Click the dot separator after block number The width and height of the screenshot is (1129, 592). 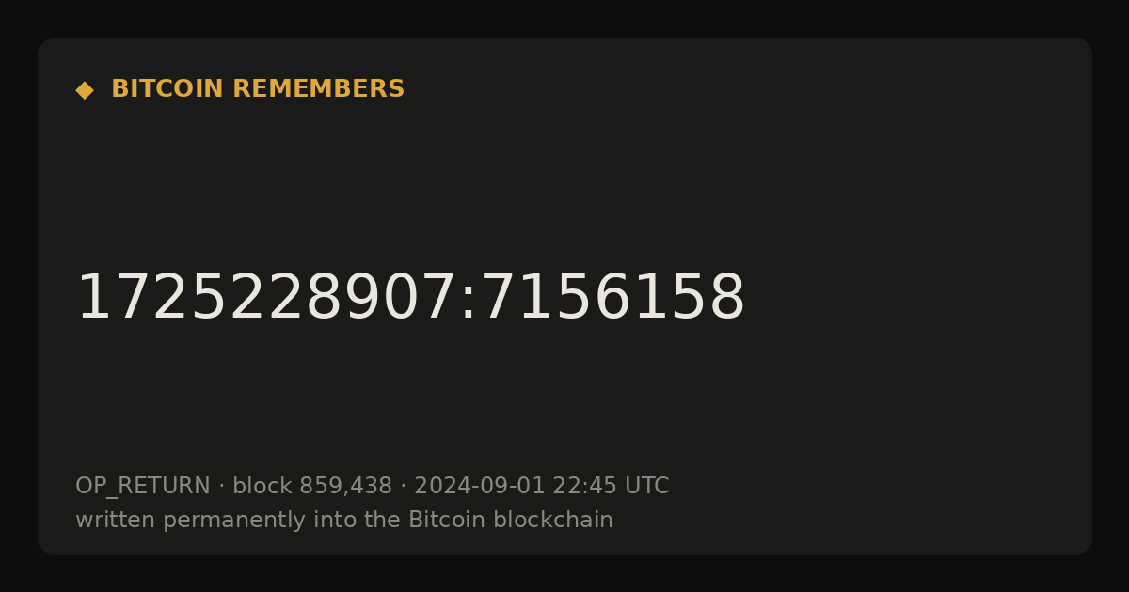pos(403,487)
